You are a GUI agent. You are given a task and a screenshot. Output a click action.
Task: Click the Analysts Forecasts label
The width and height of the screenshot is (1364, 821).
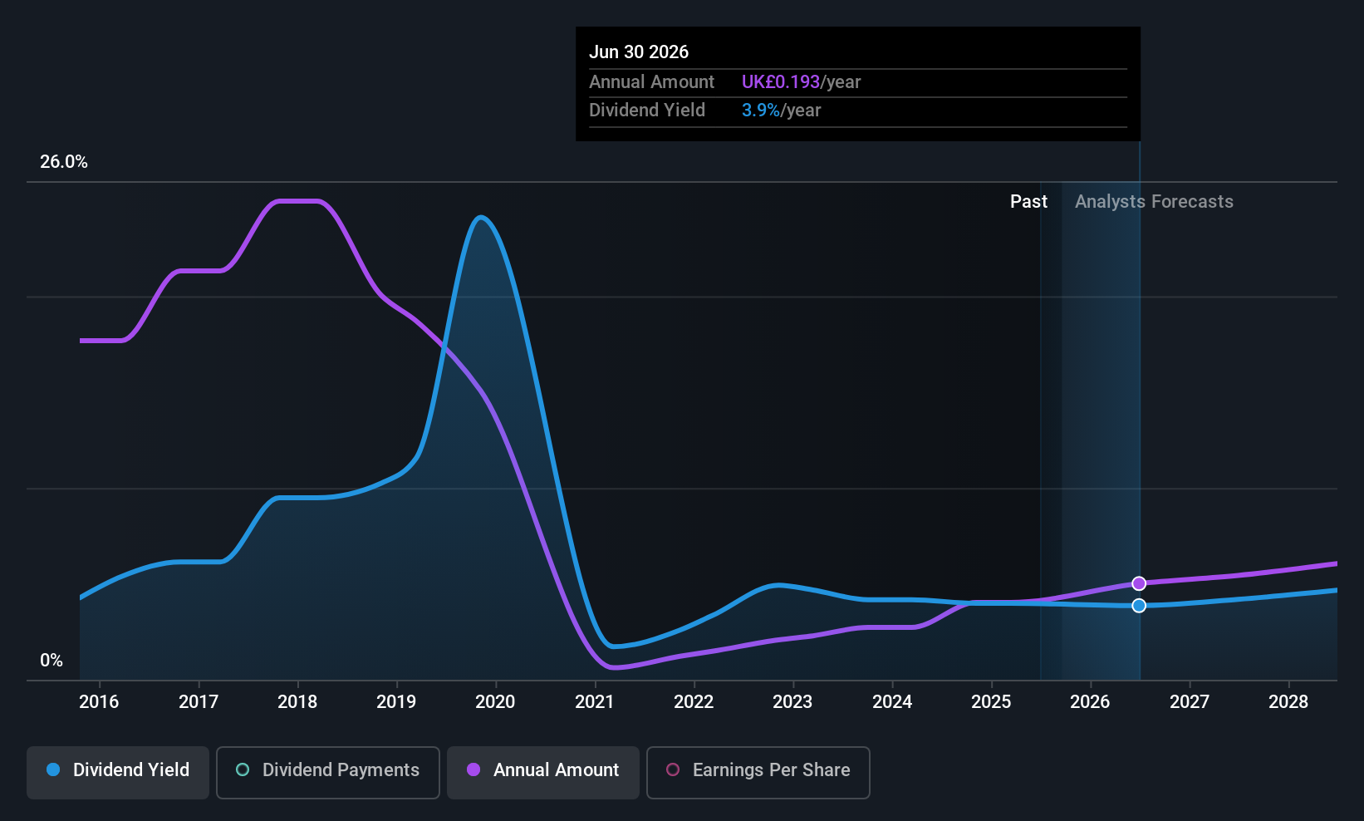point(1154,201)
